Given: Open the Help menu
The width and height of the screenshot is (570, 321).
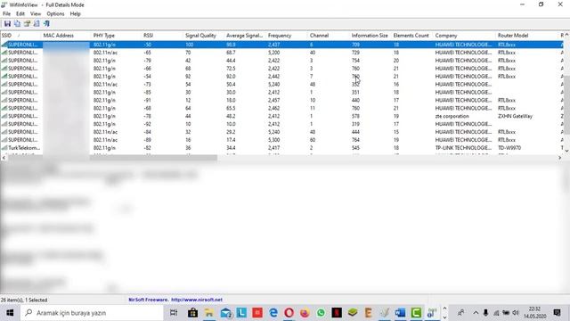Looking at the screenshot, I should pos(75,14).
